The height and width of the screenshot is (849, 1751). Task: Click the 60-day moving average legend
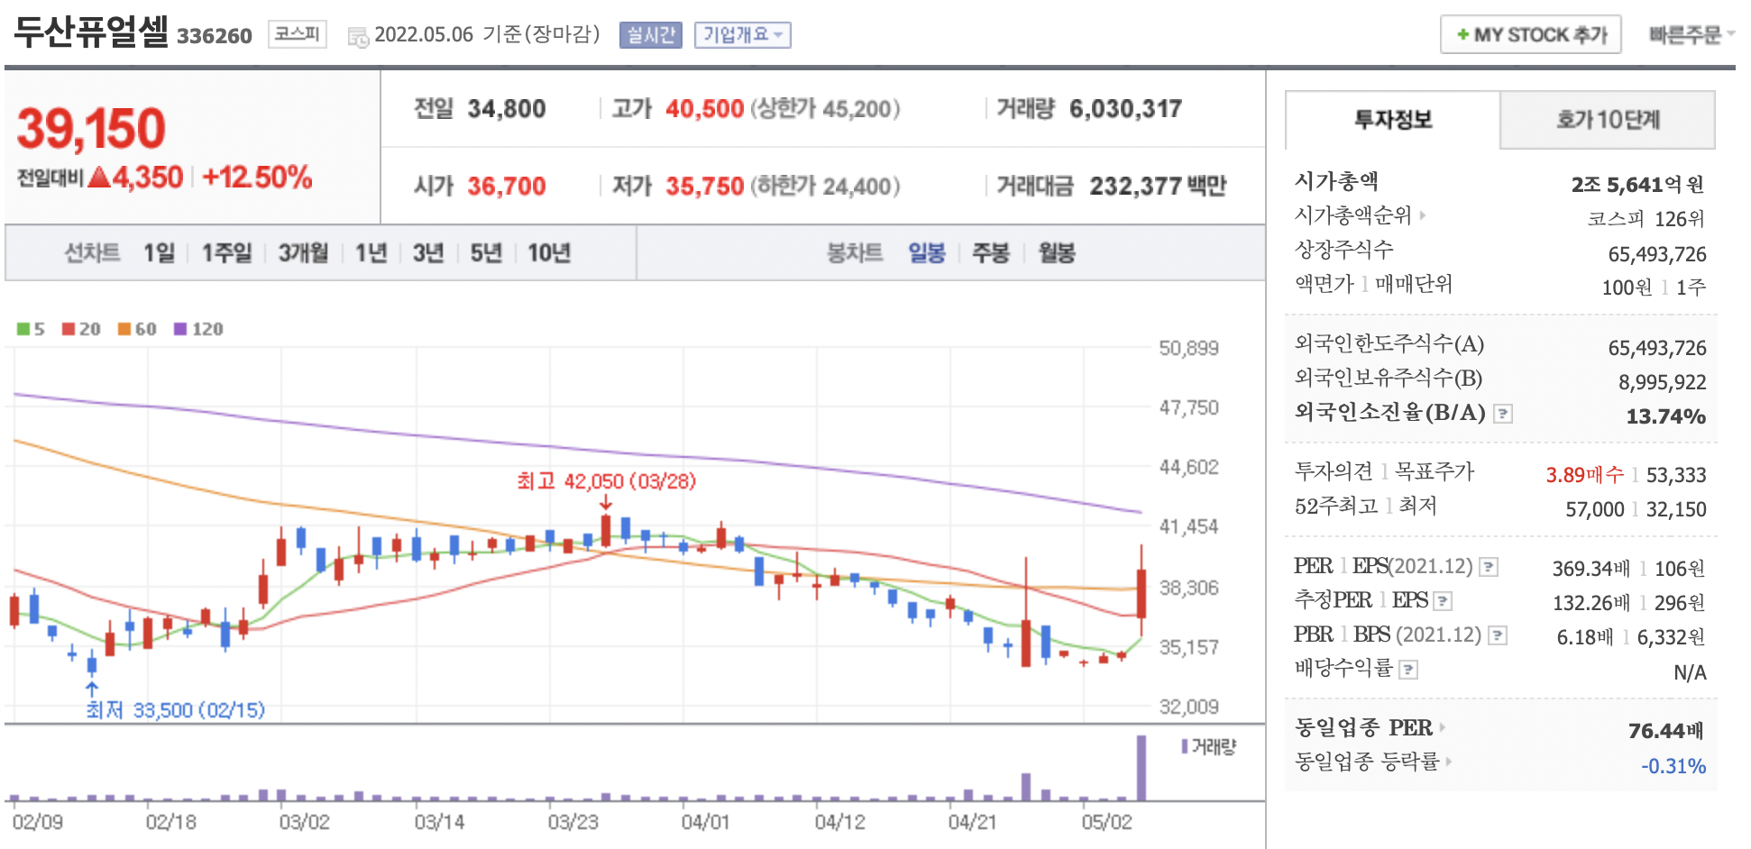tap(137, 329)
